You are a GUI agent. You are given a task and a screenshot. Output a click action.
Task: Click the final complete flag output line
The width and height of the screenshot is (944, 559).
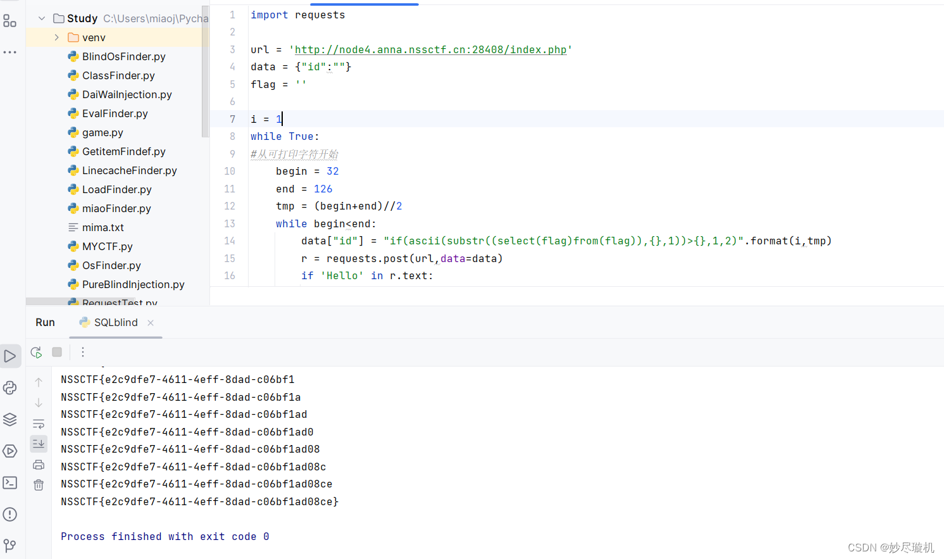click(x=200, y=501)
